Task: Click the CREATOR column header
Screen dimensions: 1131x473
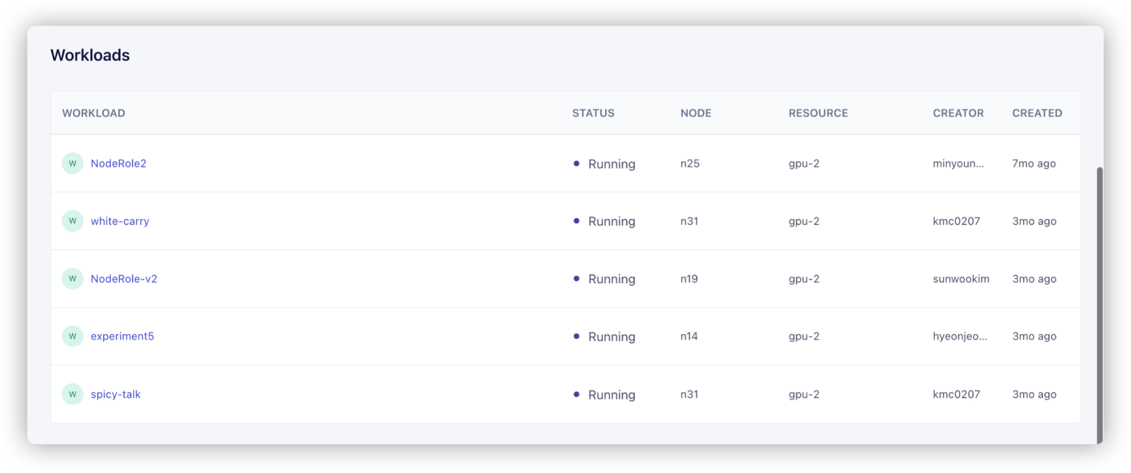Action: (x=958, y=113)
